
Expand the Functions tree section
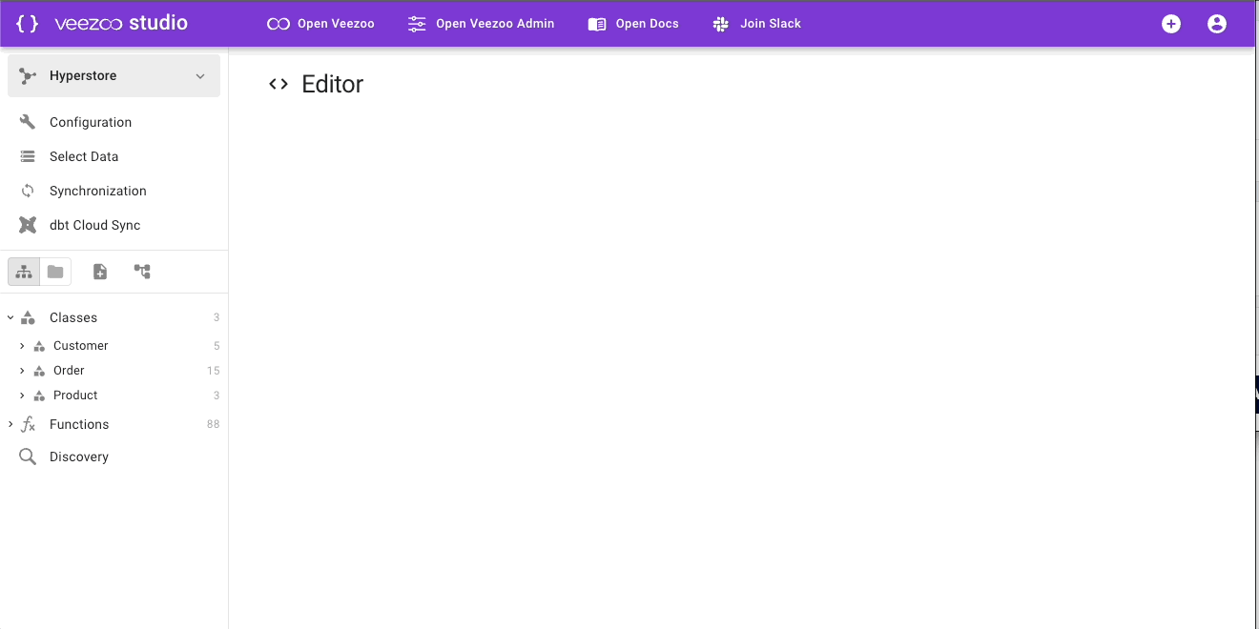coord(10,424)
